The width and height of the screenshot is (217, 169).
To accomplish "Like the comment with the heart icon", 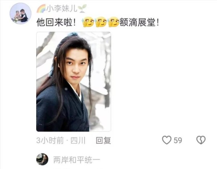I will point(167,140).
